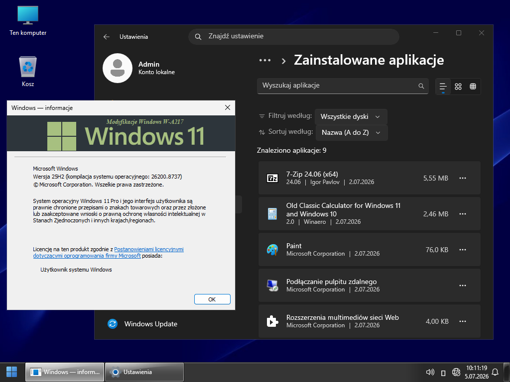Select the 7-Zip 24.06 (x64) entry name
The height and width of the screenshot is (382, 510).
[x=312, y=174]
